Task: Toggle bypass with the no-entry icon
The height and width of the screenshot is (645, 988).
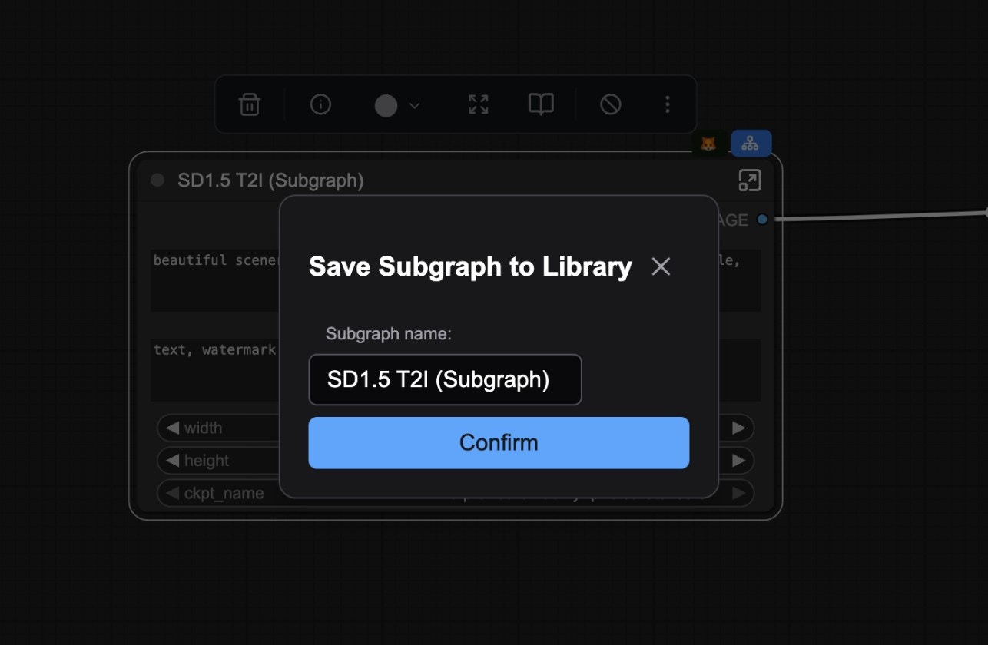Action: point(611,104)
